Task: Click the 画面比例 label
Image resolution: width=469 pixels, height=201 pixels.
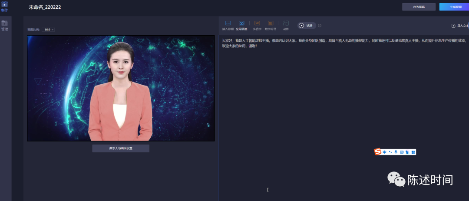Action: [x=33, y=30]
